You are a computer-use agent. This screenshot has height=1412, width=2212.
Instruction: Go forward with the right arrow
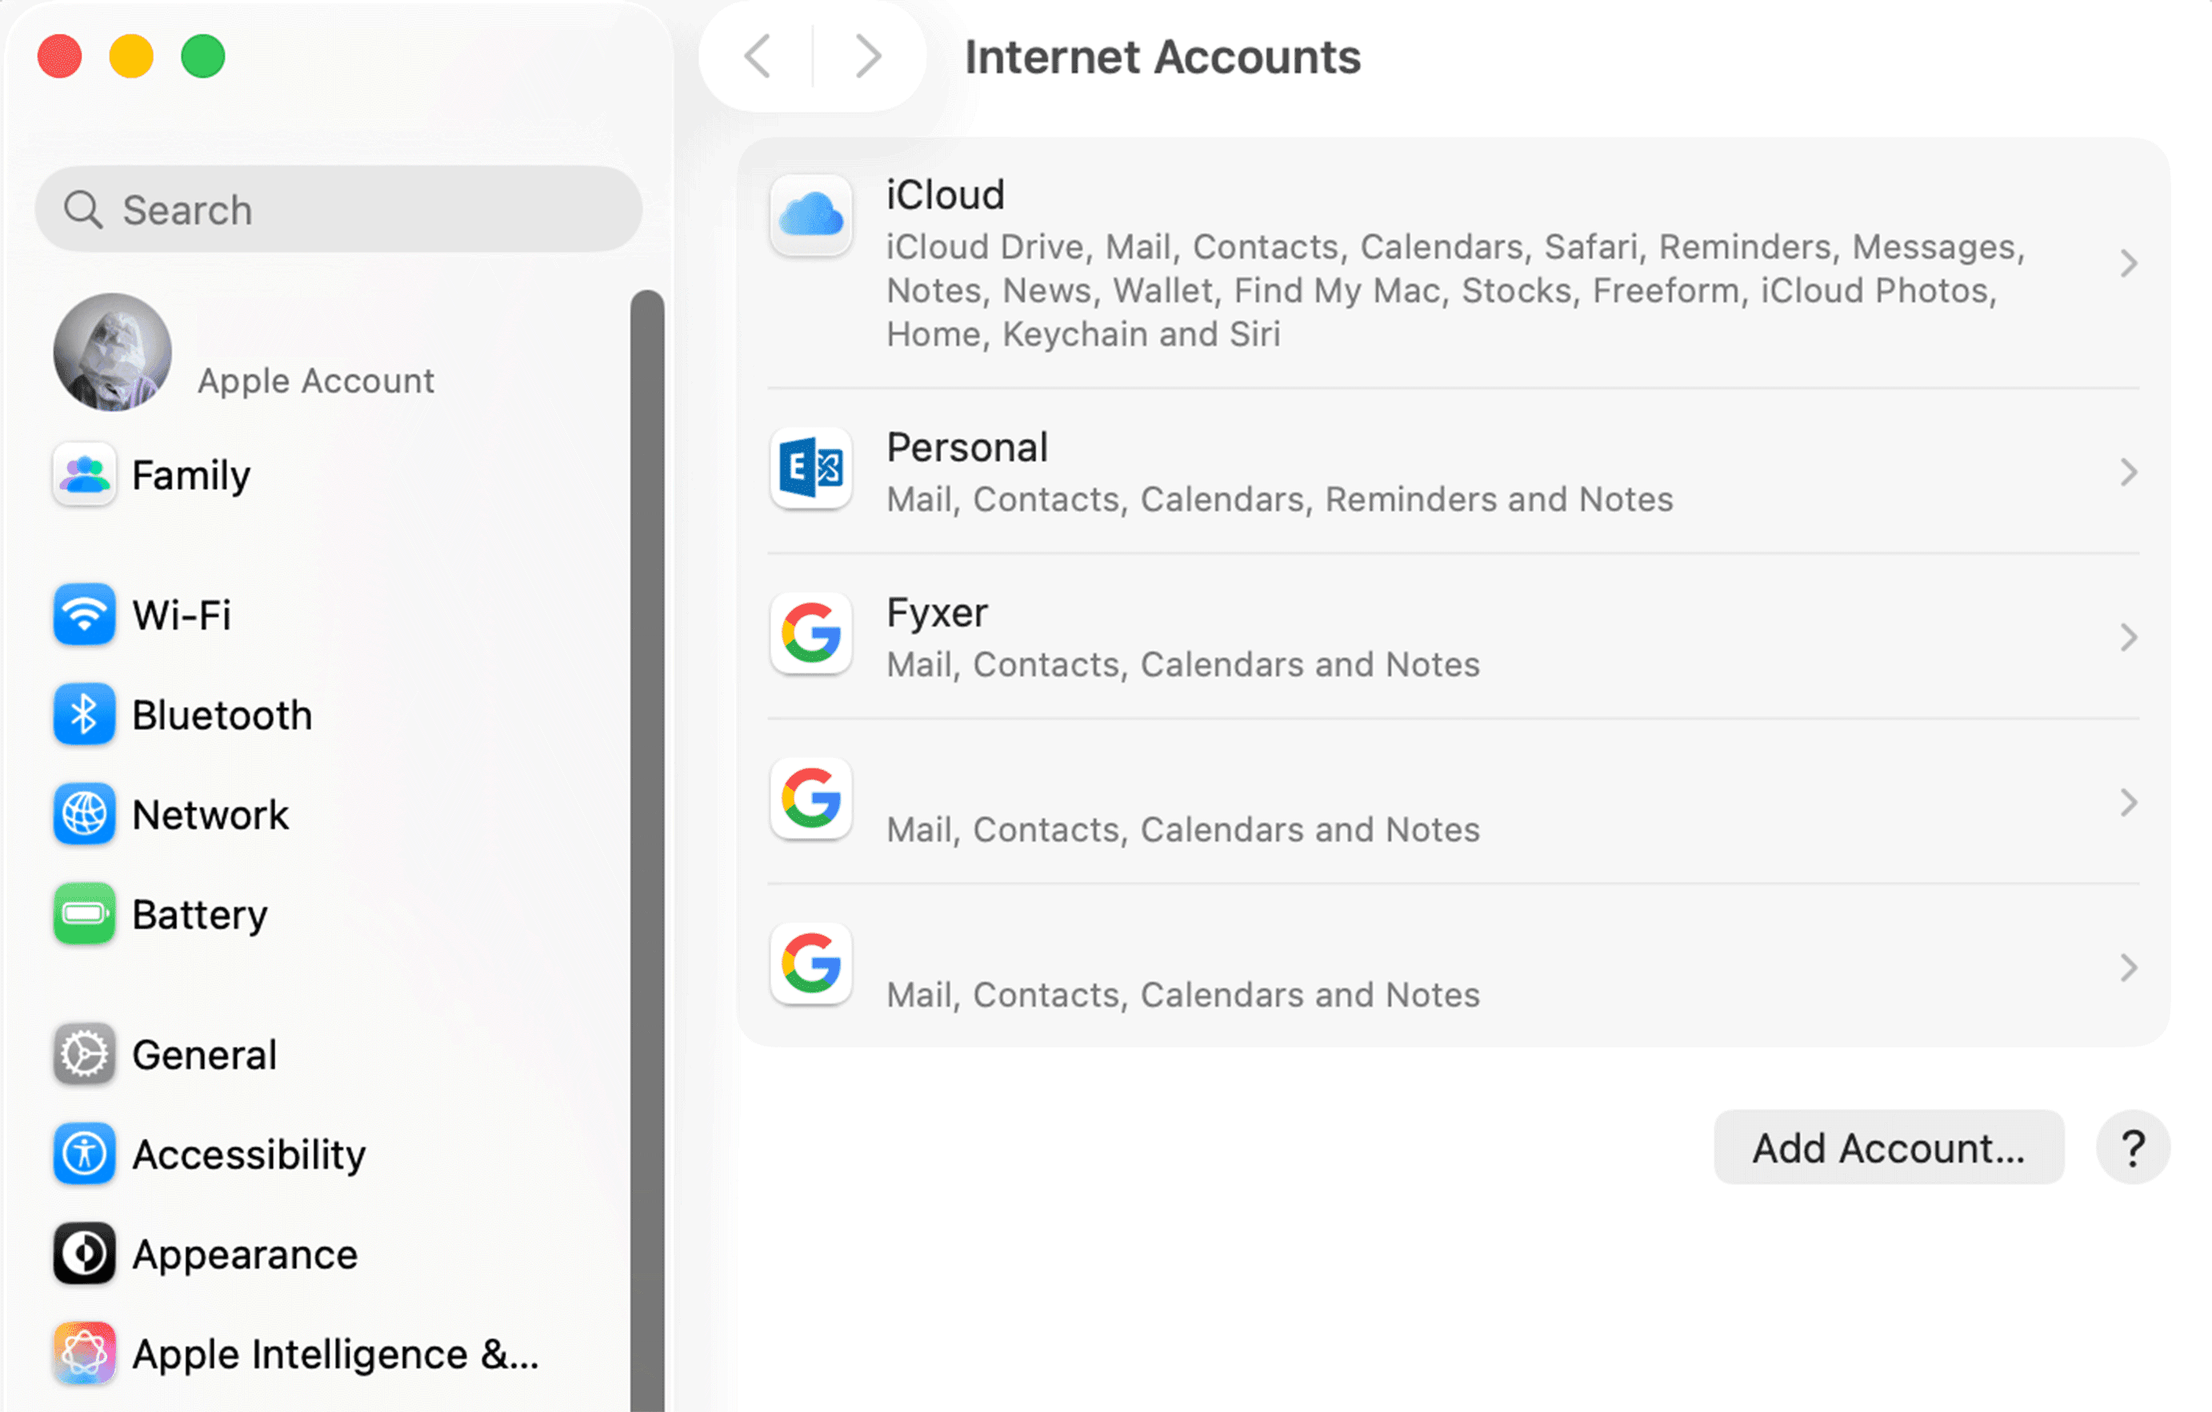pos(868,57)
